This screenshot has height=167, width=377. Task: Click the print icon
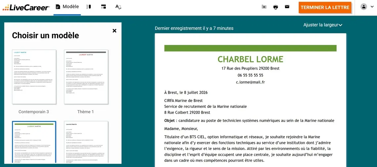click(275, 7)
